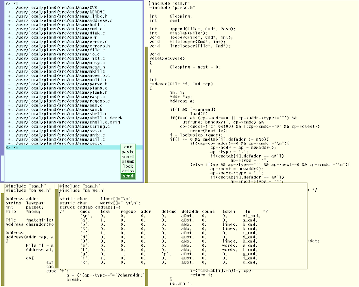This screenshot has width=359, height=287.
Task: Select the "<rio>" menu entry
Action: (x=128, y=171)
